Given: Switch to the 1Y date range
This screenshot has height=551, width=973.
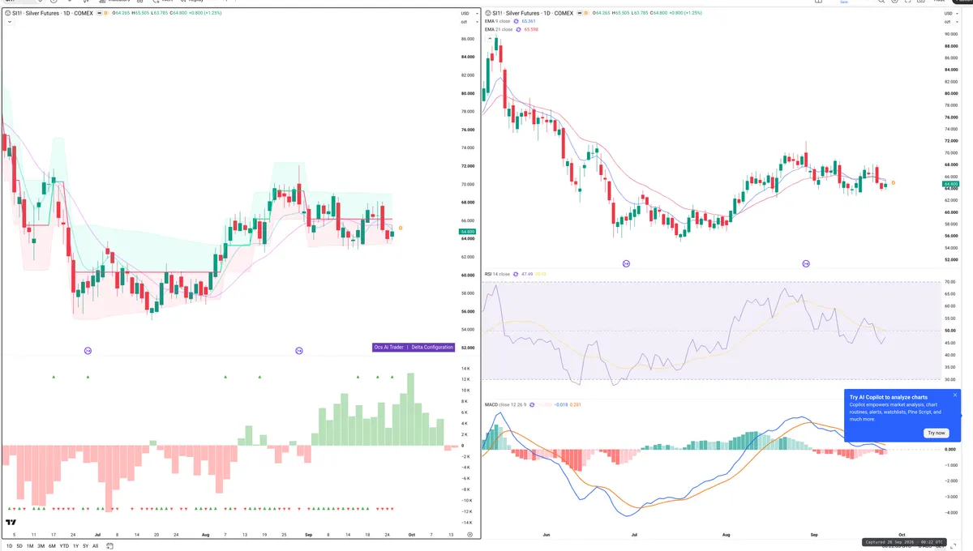Looking at the screenshot, I should 75,546.
